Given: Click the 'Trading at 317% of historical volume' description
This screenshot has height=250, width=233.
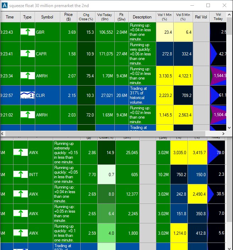Looking at the screenshot, I should [x=142, y=95].
